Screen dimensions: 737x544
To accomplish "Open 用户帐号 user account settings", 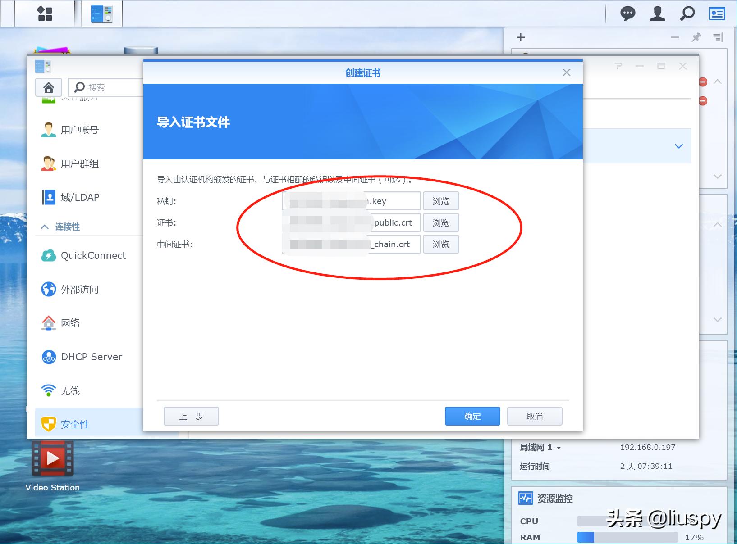I will coord(79,130).
